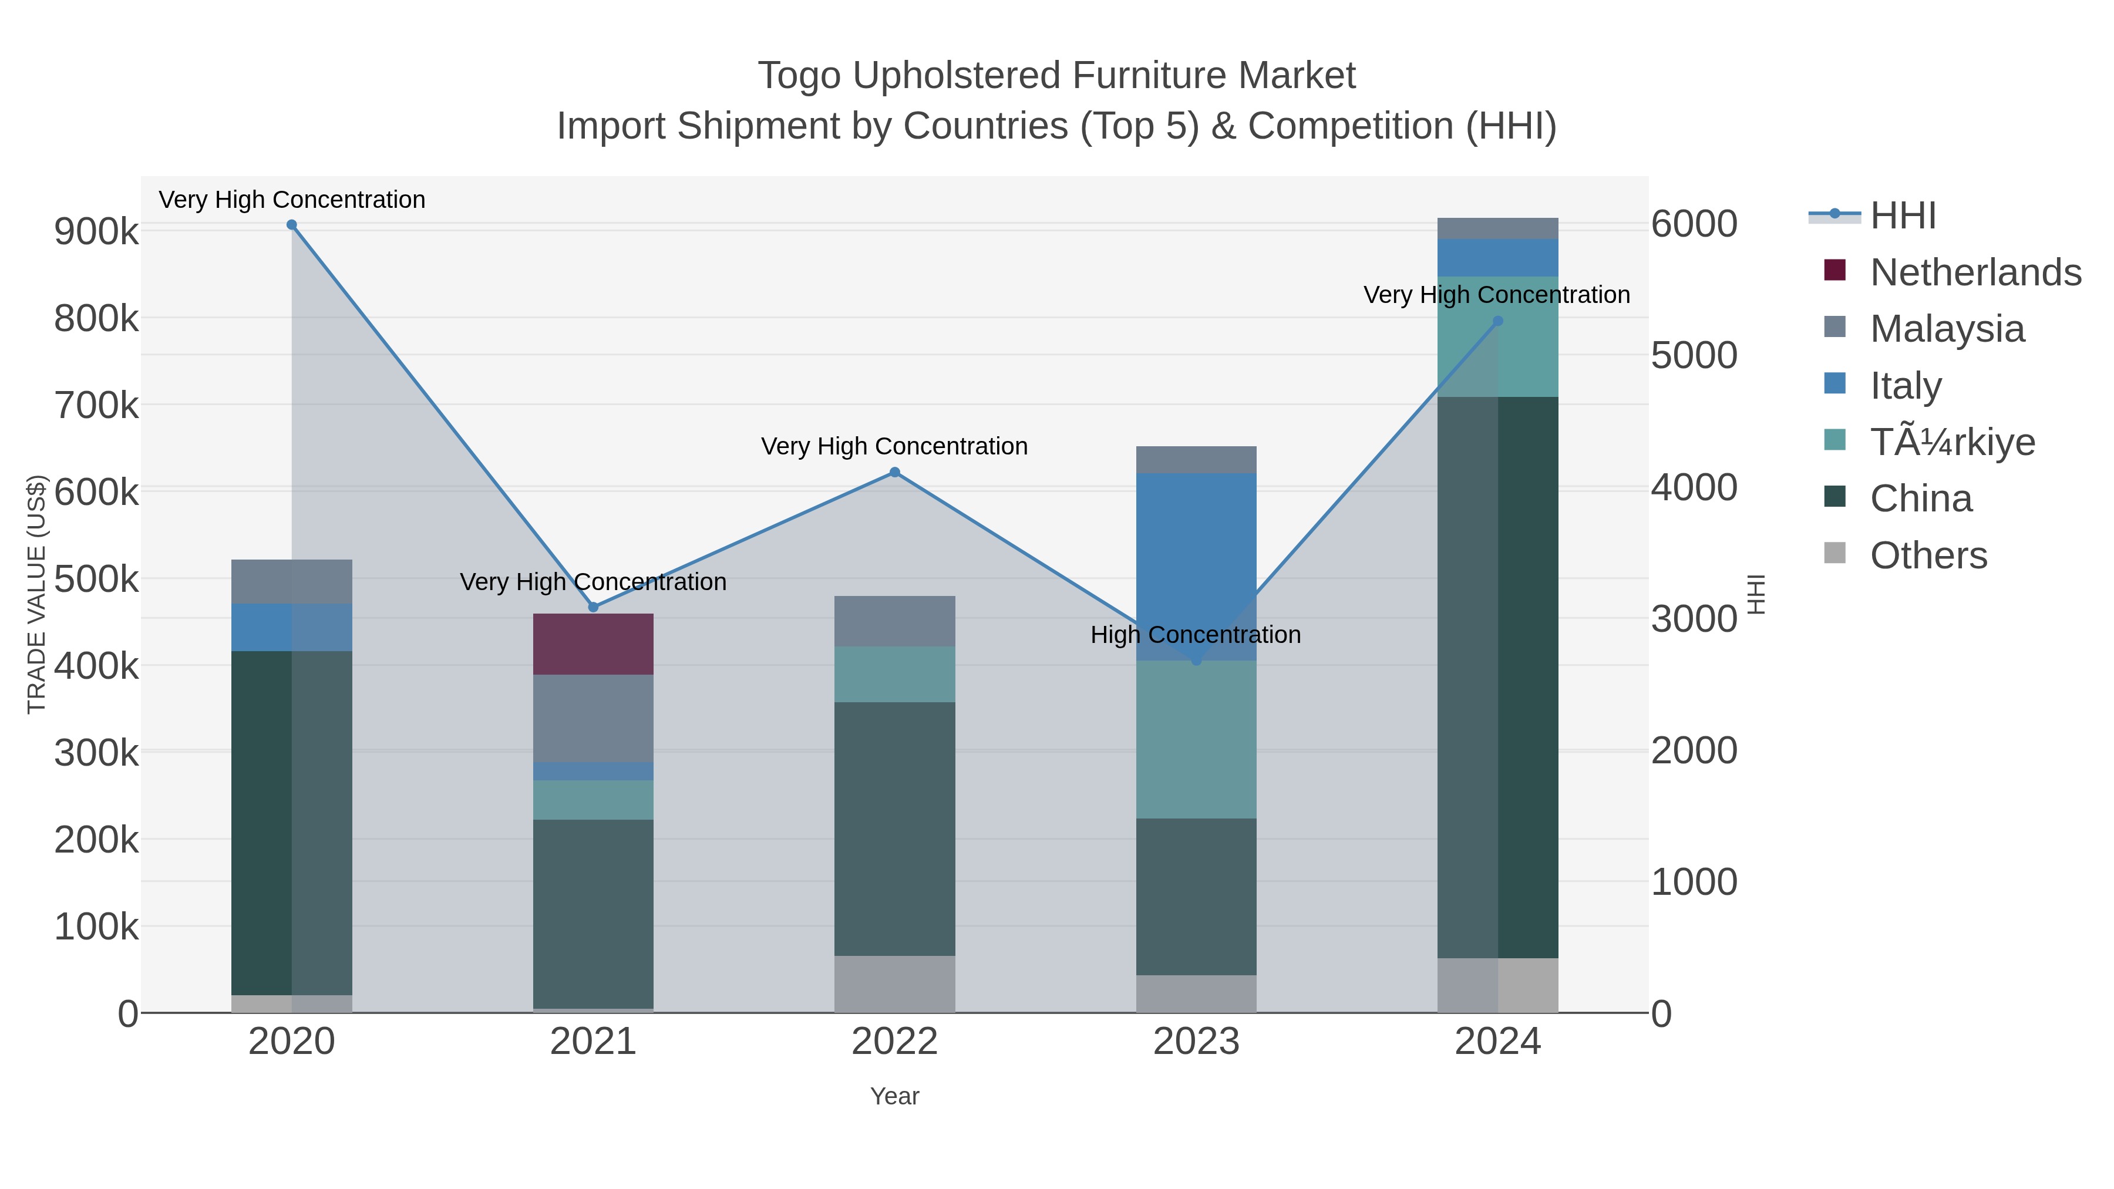Click the 2021 x-axis label

point(593,1042)
